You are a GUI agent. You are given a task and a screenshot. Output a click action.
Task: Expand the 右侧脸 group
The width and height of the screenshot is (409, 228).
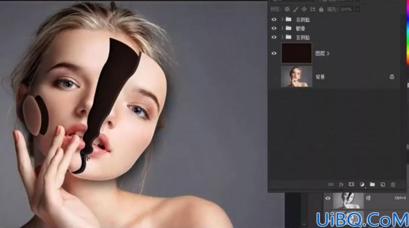tap(282, 20)
